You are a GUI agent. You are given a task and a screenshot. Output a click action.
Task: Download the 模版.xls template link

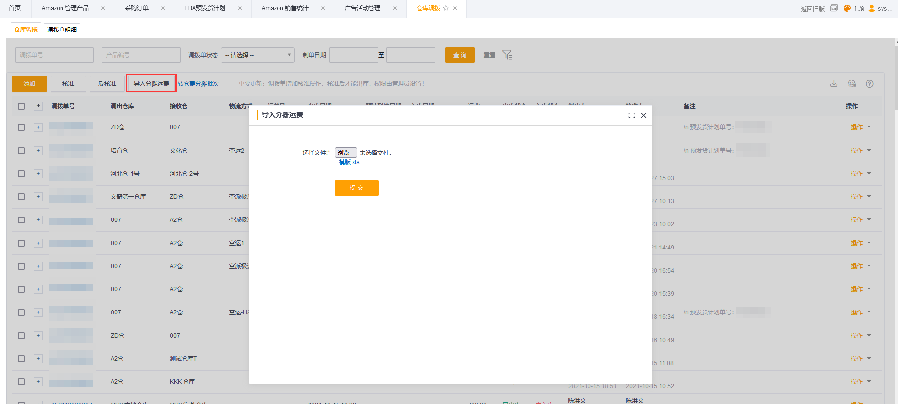[x=349, y=162]
